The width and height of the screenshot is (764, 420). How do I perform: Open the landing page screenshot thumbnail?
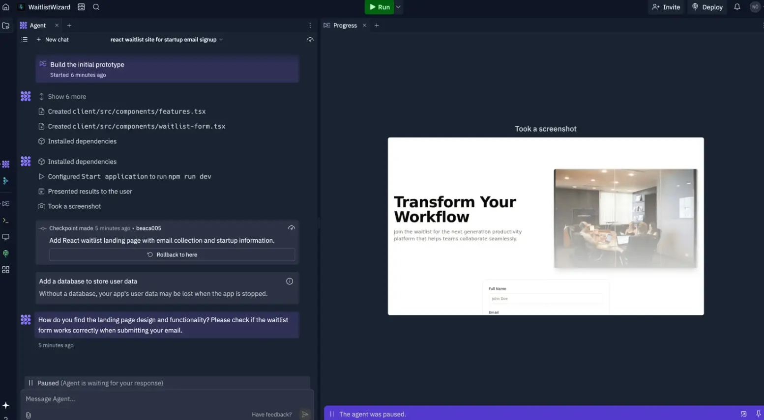pos(546,226)
